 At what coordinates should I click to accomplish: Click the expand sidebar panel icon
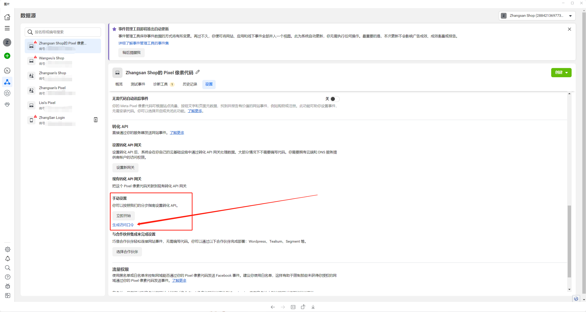[8, 296]
